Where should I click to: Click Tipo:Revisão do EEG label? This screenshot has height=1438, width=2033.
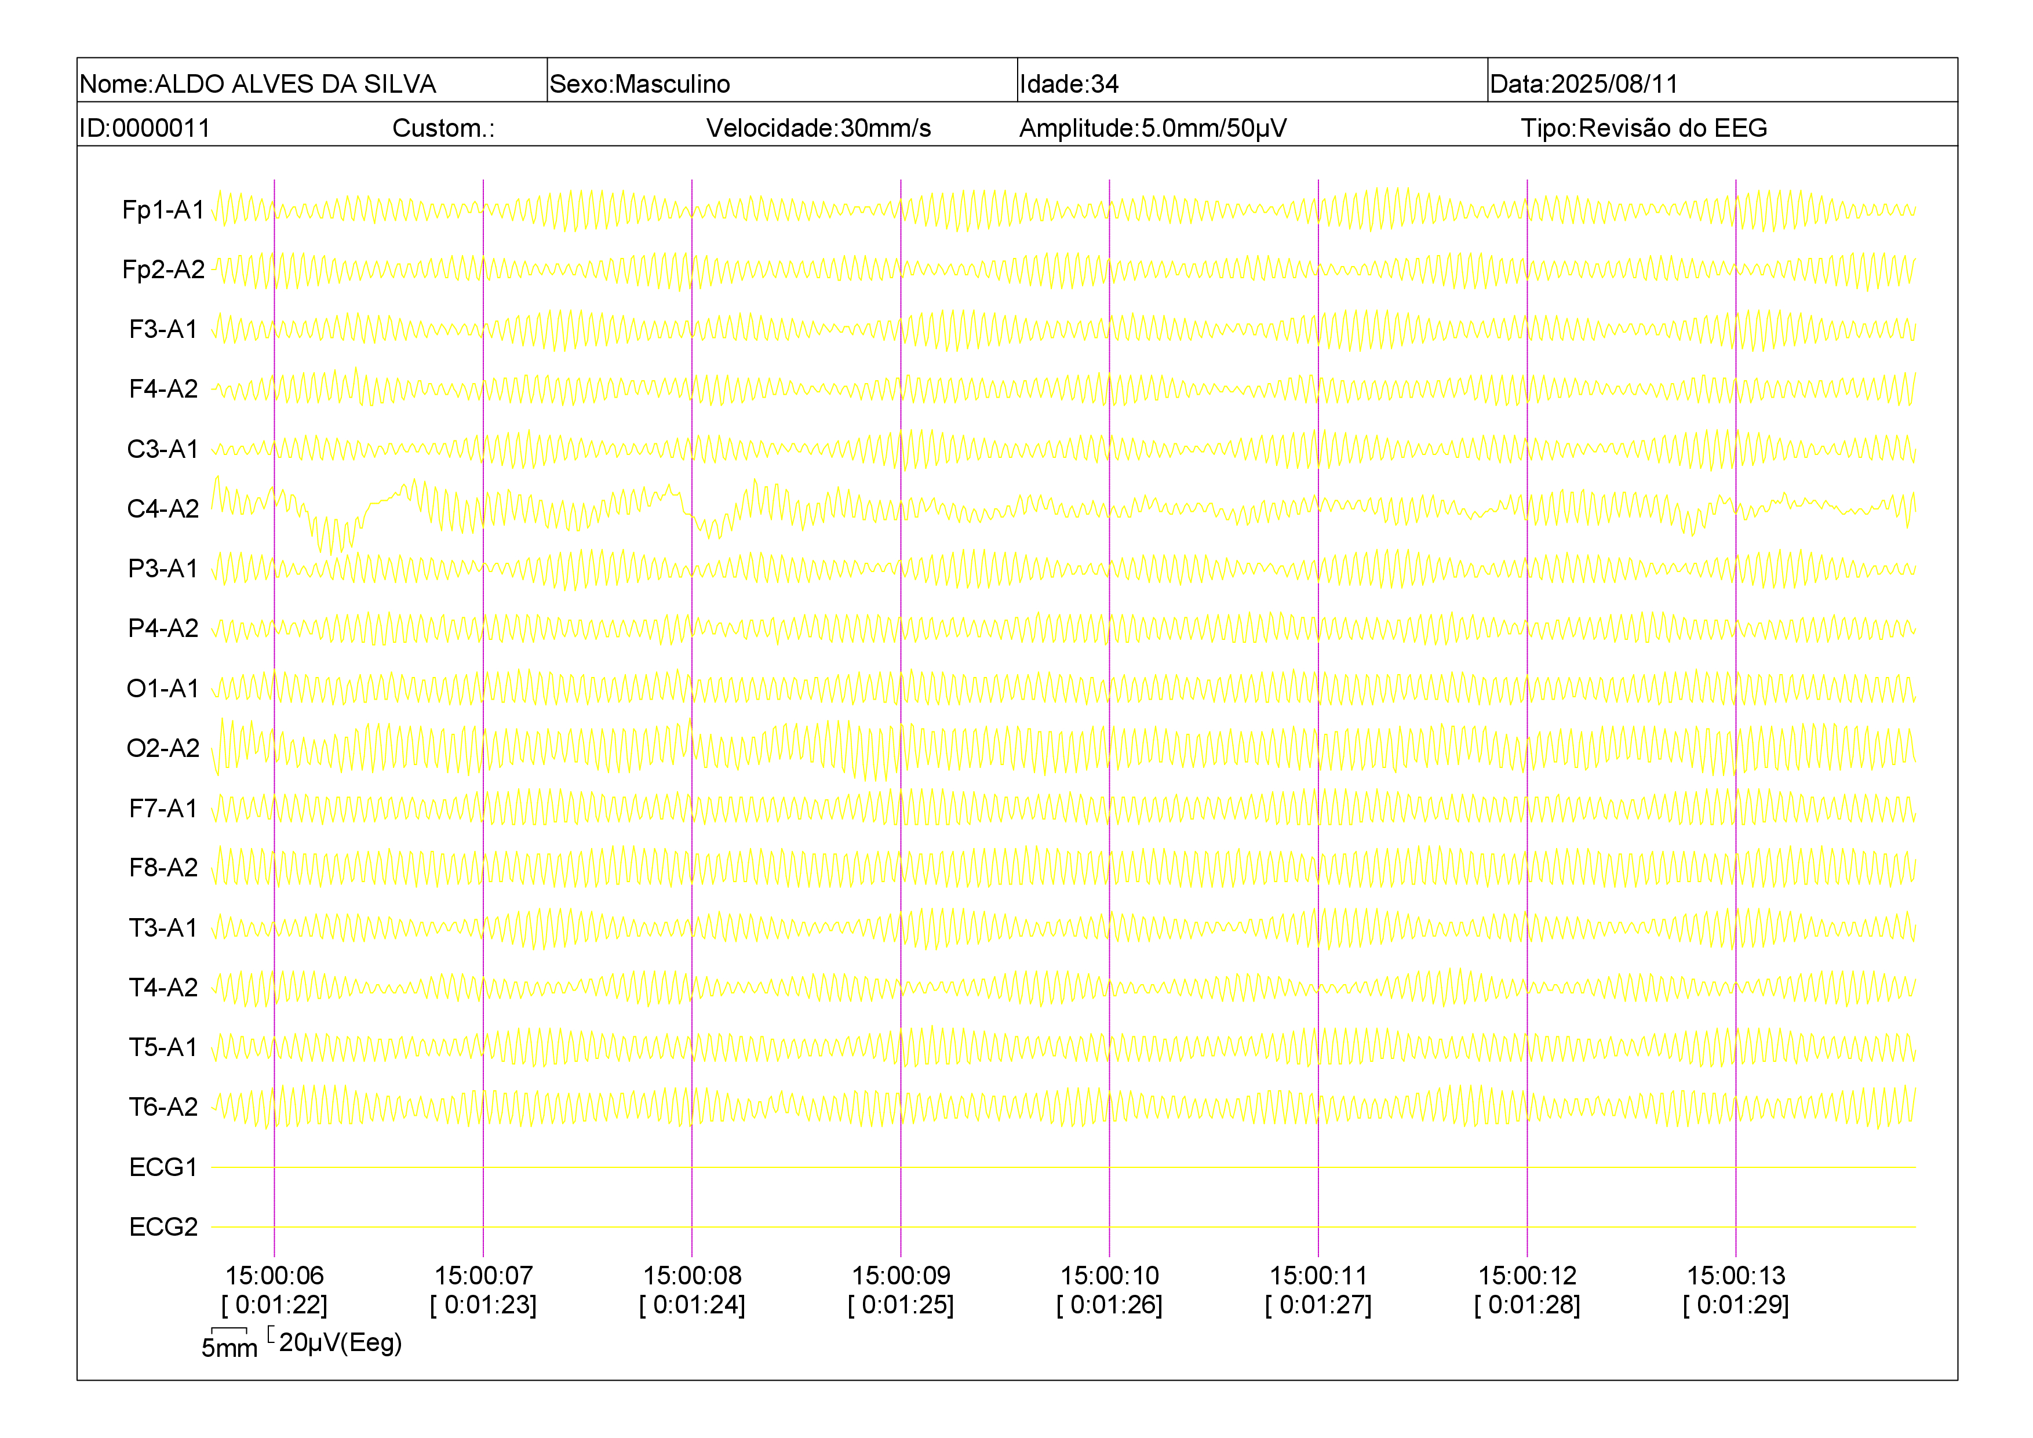tap(1644, 129)
